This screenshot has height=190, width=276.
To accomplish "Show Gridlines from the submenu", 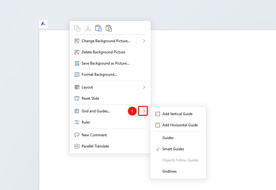I will [178, 171].
